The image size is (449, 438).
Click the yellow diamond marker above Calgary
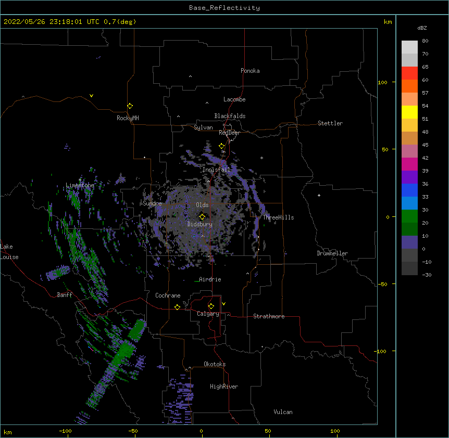coord(211,306)
